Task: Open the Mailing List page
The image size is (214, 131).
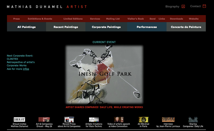Action: (x=113, y=19)
